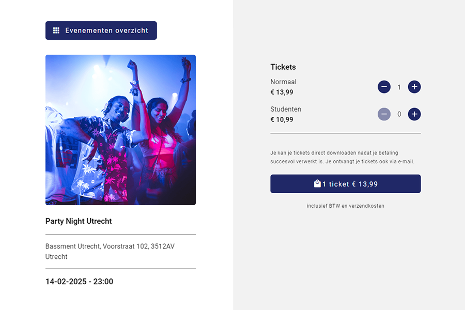
Task: Click the Studenten ticket quantity value
Action: coord(399,114)
